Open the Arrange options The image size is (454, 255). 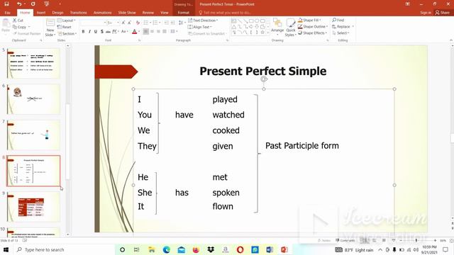(277, 26)
